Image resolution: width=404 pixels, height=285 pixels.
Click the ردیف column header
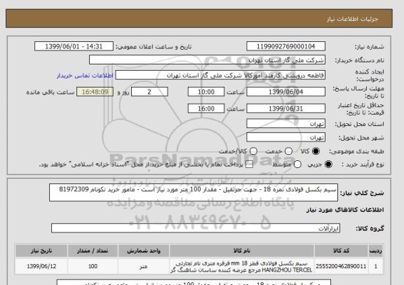tap(376, 251)
